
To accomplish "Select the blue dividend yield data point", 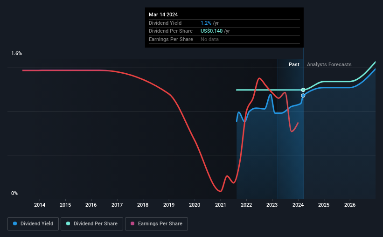I will [303, 96].
